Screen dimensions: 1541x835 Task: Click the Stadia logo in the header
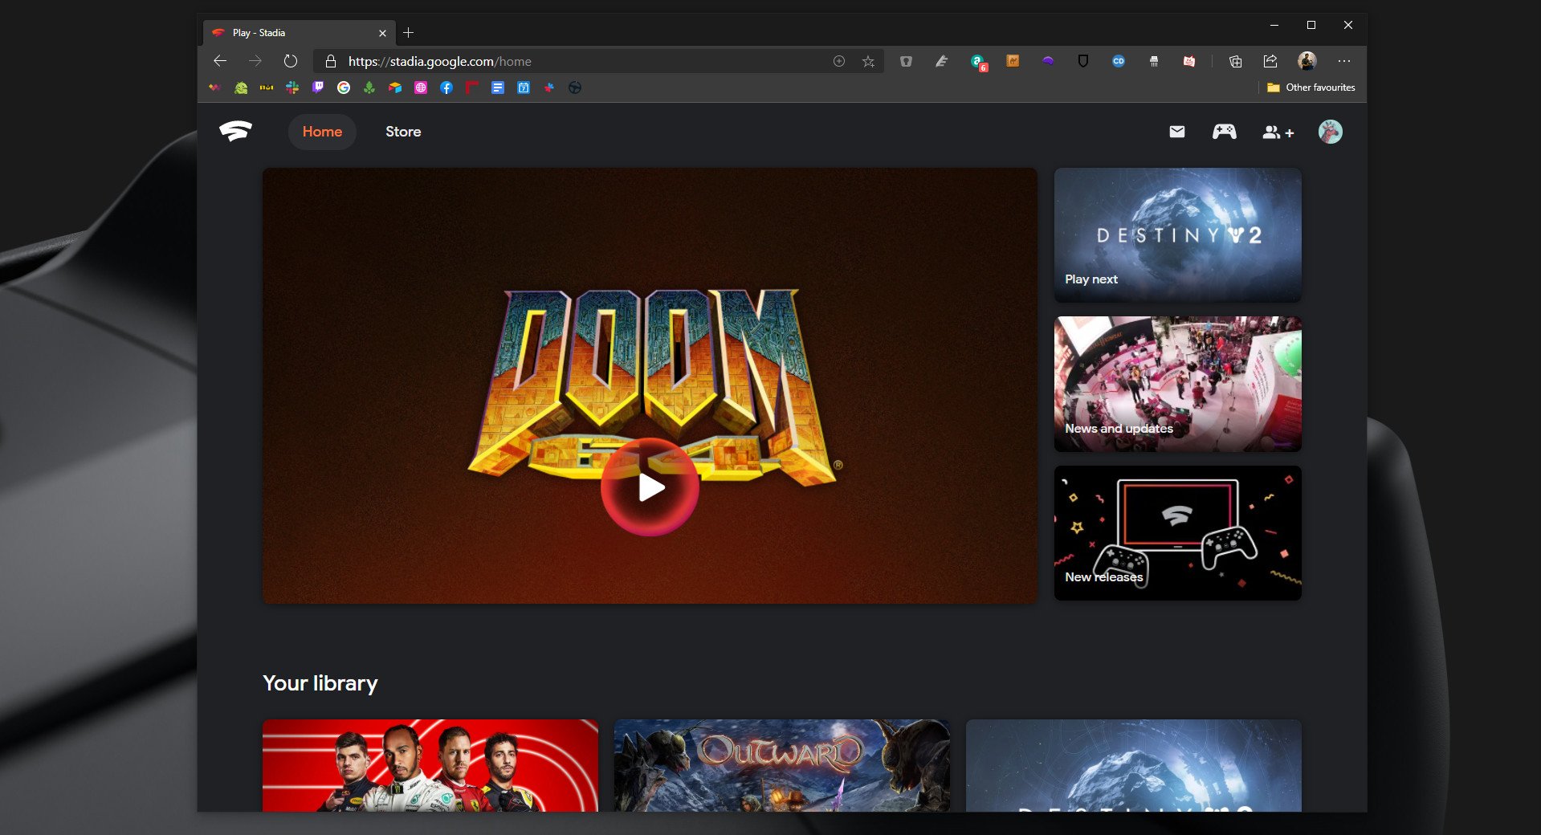coord(235,131)
